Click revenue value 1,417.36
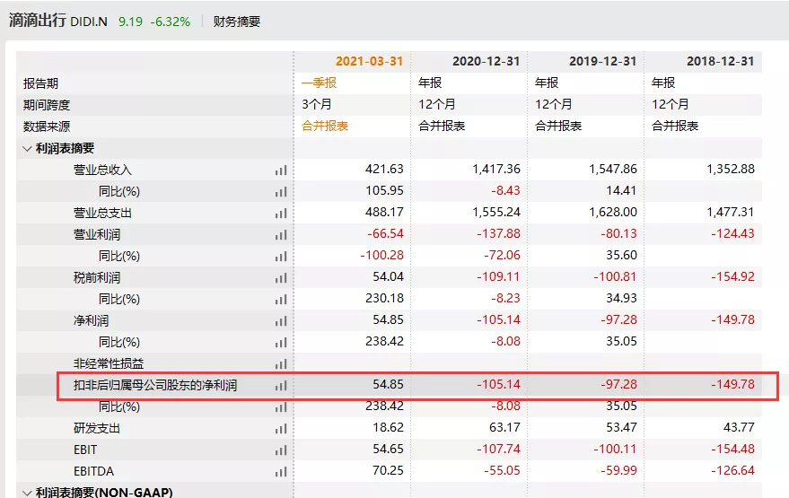Viewport: 789px width, 498px height. click(x=496, y=169)
